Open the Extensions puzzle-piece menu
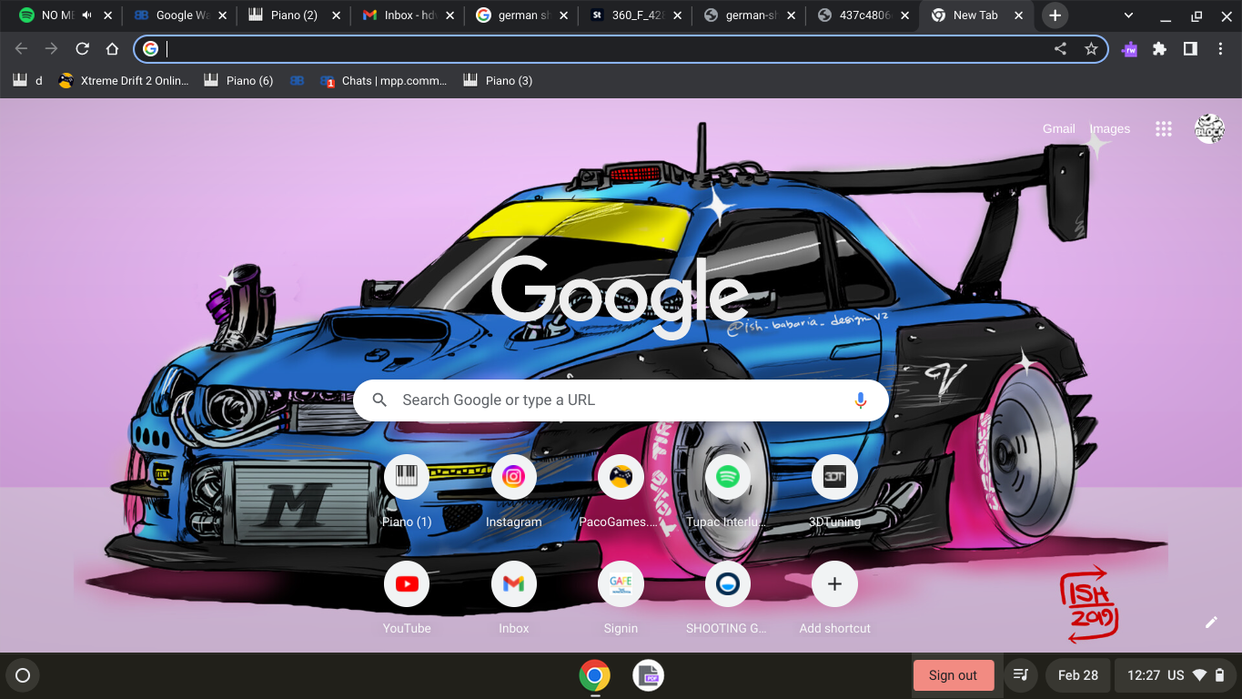 1159,49
